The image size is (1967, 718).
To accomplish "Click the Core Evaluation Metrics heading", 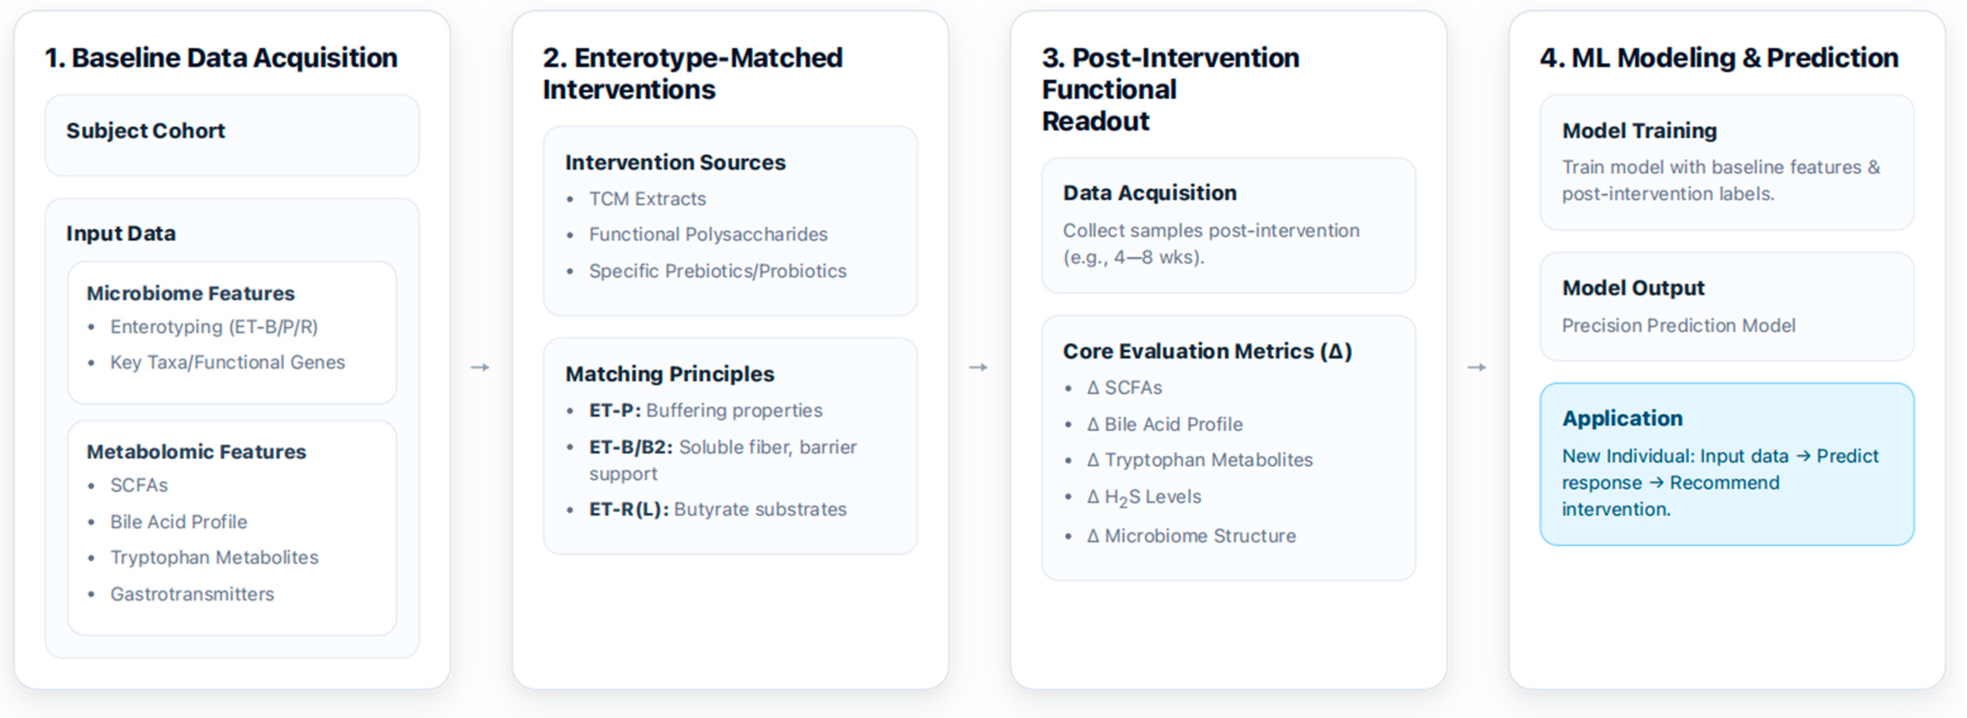I will pos(1207,351).
